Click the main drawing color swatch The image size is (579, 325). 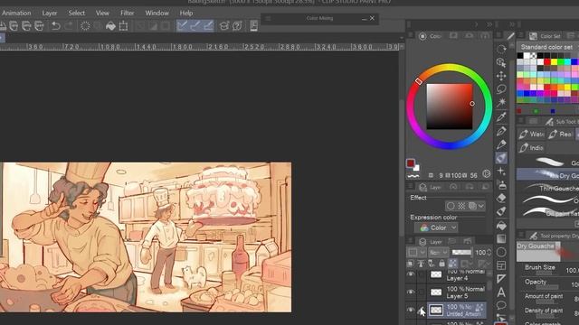point(411,162)
